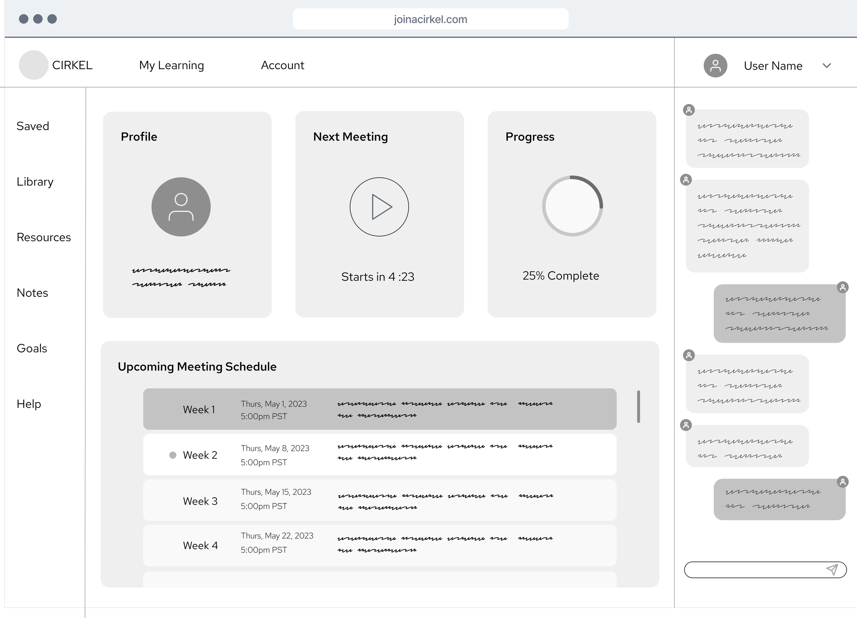Open Saved in the sidebar
The width and height of the screenshot is (857, 618).
[x=33, y=126]
